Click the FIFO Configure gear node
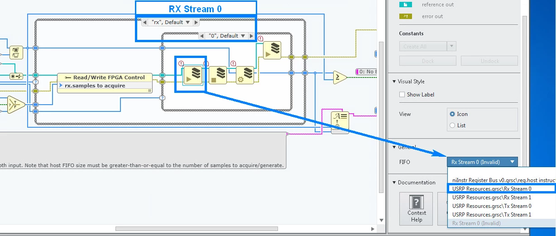 pos(245,75)
